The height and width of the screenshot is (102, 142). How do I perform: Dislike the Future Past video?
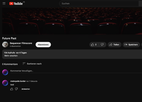coord(102,45)
